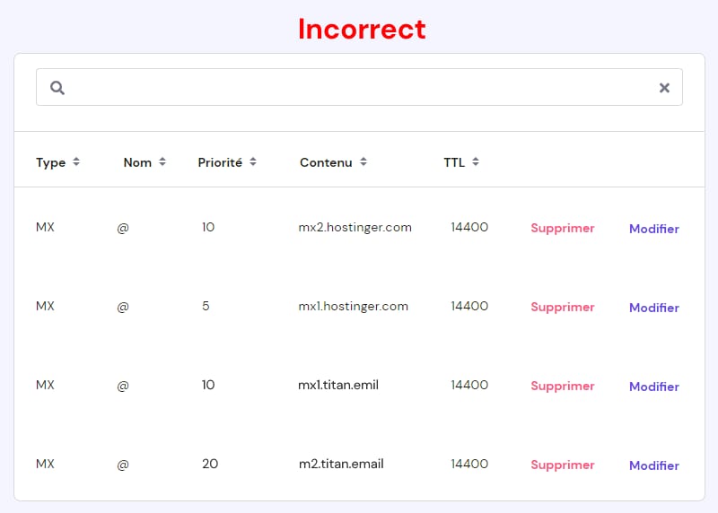Screen dimensions: 718x513
Task: Sort records by Type column arrows
Action: point(76,161)
